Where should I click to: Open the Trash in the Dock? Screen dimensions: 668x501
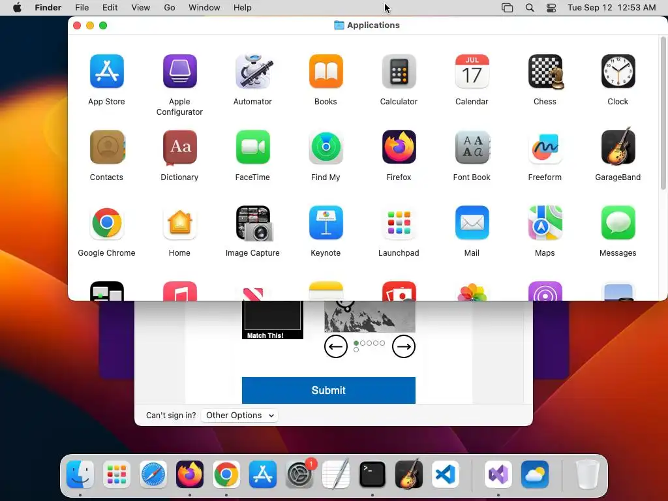(x=587, y=474)
